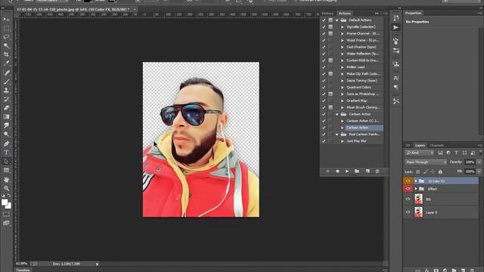
Task: Select the Quadrant Colors action
Action: pos(358,88)
